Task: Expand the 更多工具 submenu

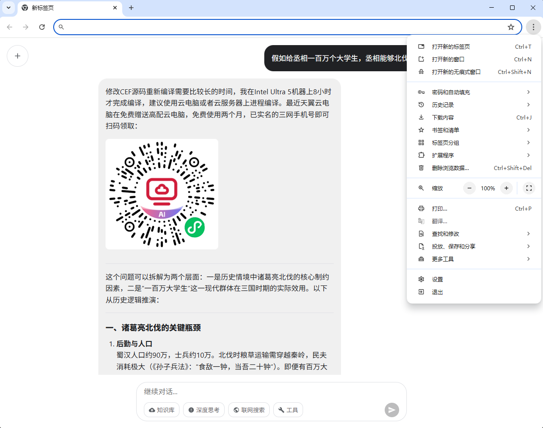Action: (x=474, y=259)
